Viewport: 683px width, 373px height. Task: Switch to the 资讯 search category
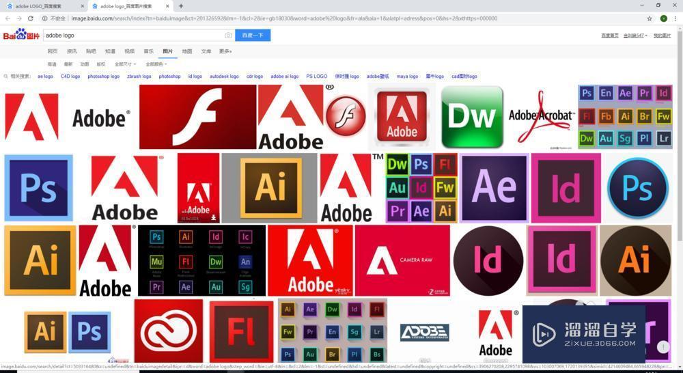(x=72, y=51)
